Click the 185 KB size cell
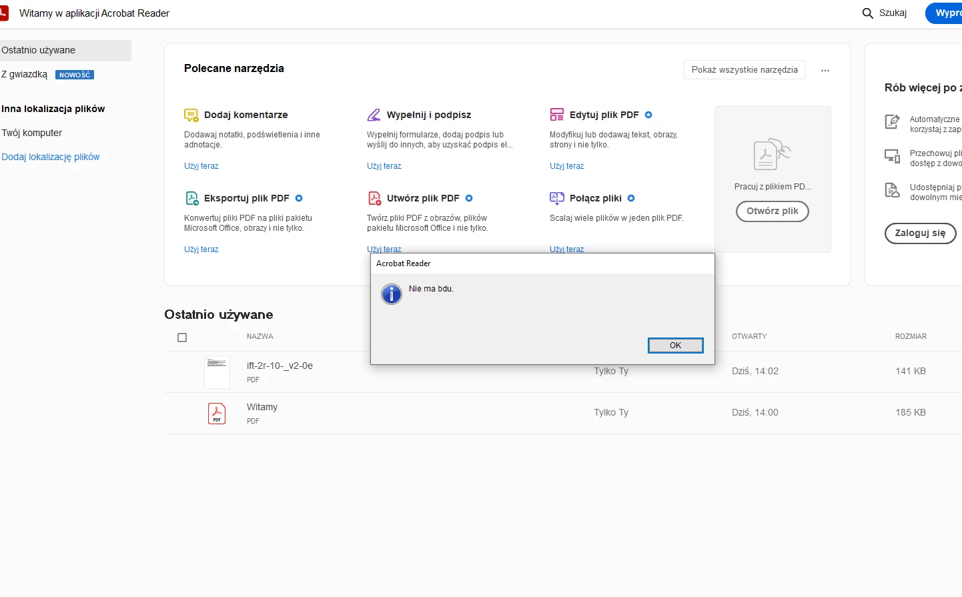Image resolution: width=962 pixels, height=597 pixels. coord(911,412)
